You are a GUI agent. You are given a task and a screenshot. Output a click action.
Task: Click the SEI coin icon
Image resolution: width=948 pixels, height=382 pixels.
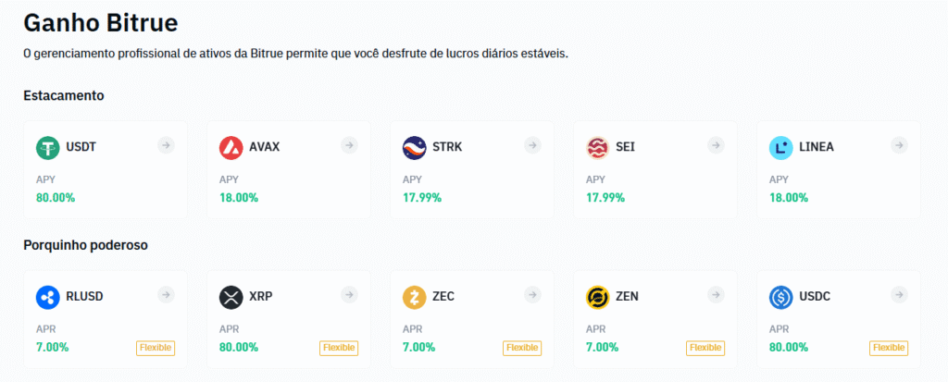click(597, 147)
